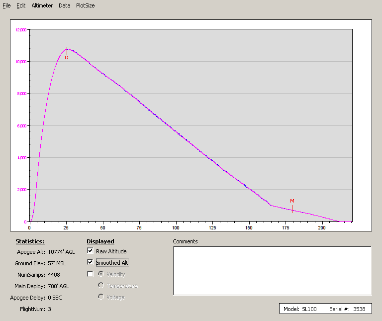Click the Statistics heading
This screenshot has width=382, height=321.
point(30,241)
